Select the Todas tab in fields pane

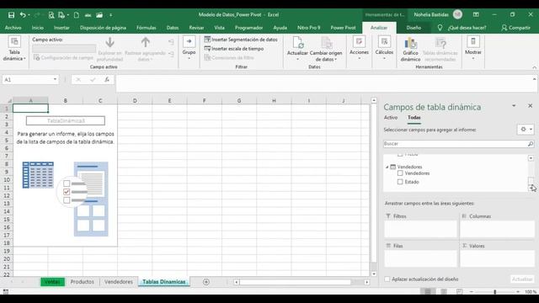coord(414,118)
